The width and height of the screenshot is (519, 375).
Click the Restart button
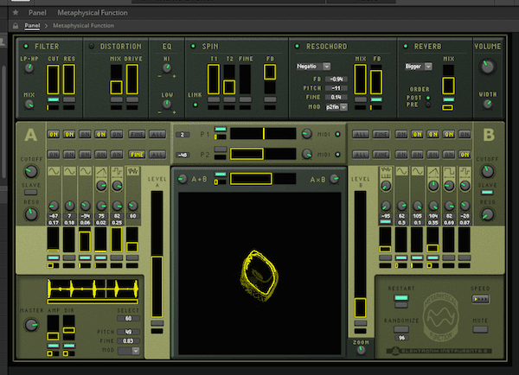point(401,297)
